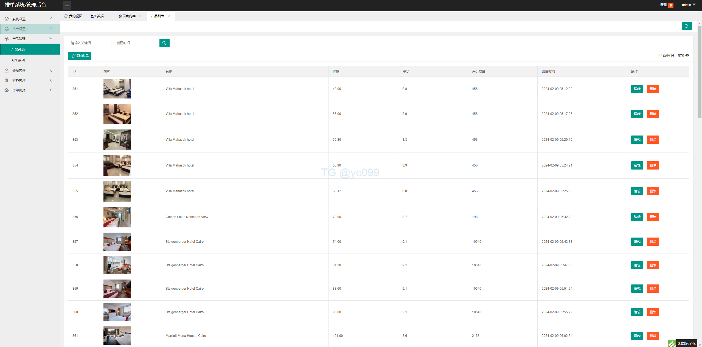Click the thumbnail image of product 357
Image resolution: width=702 pixels, height=347 pixels.
[117, 242]
